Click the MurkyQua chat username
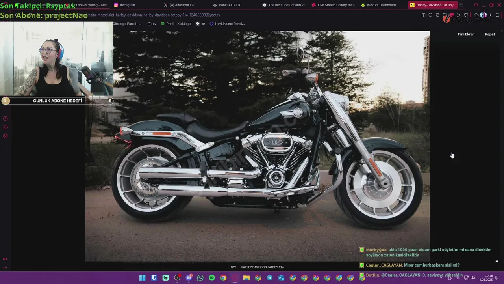The image size is (504, 284). pos(376,250)
